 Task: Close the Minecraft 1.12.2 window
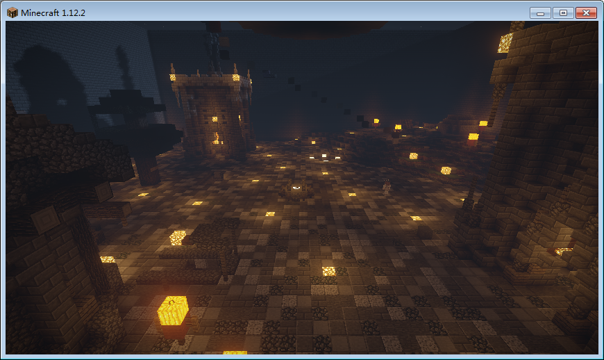pyautogui.click(x=586, y=13)
